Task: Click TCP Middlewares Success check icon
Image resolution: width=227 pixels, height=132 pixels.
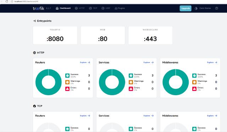Action: [194, 129]
